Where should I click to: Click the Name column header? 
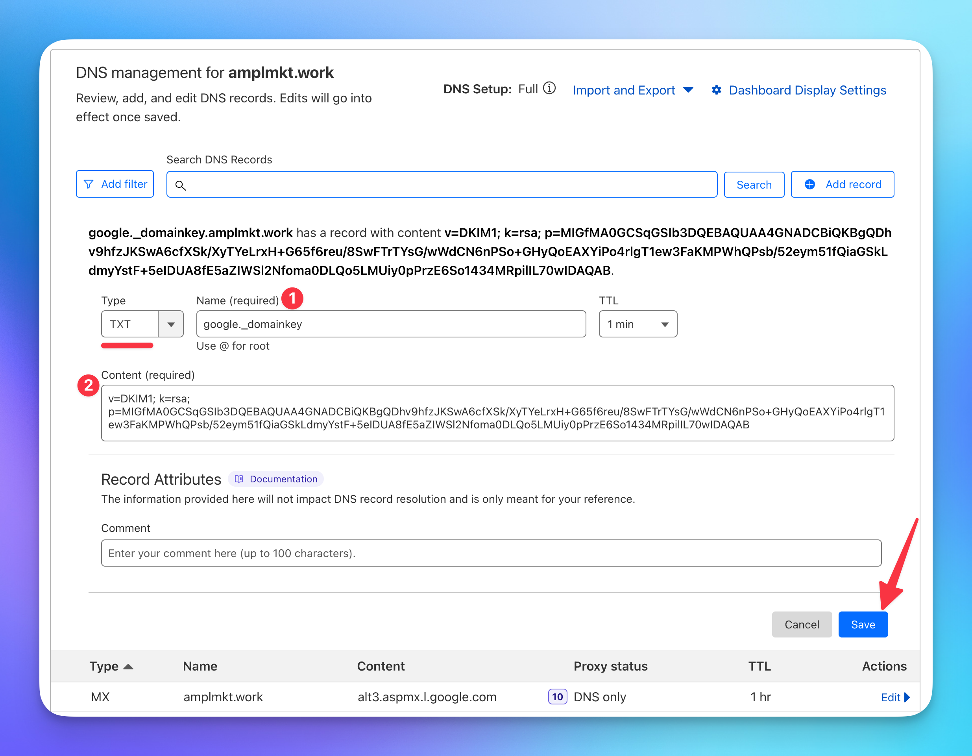click(200, 666)
